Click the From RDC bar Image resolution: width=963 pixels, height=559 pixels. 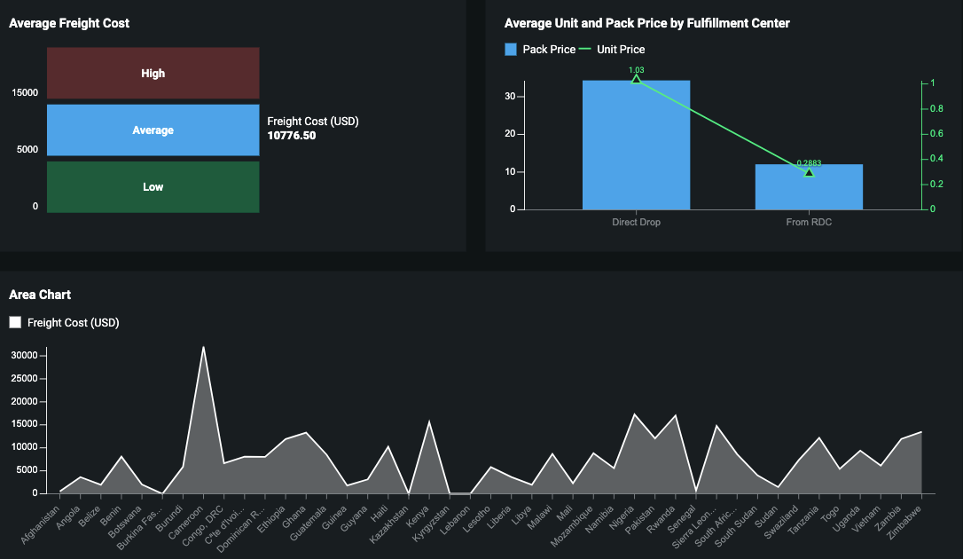click(809, 187)
